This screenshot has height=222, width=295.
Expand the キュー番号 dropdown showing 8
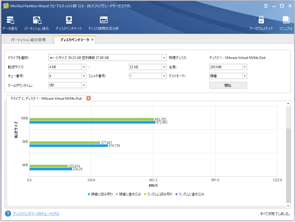84,76
